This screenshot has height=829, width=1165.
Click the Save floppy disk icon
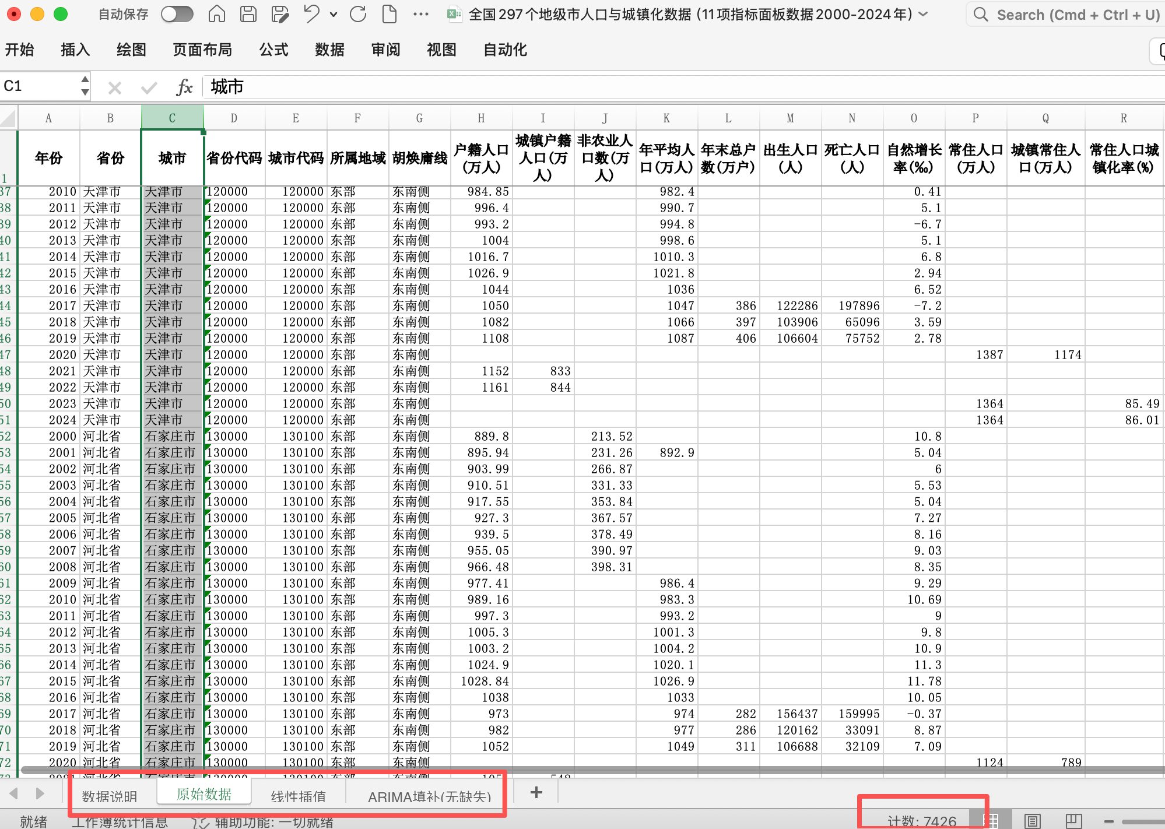tap(248, 14)
